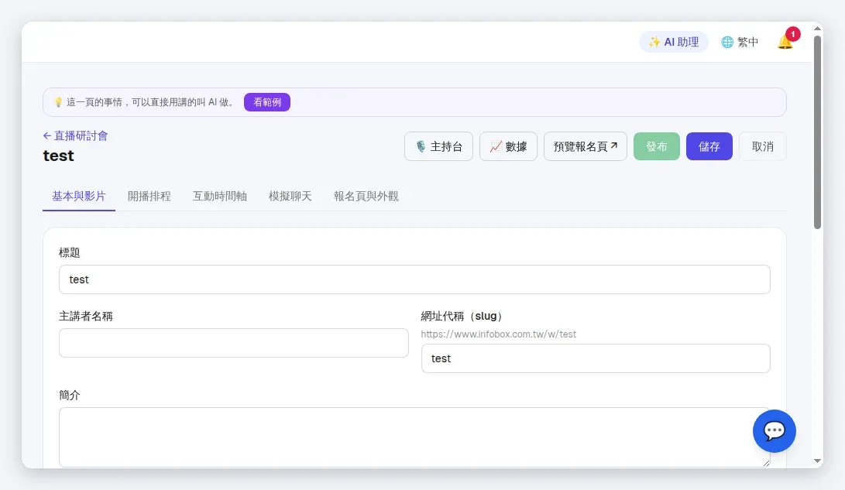
Task: Switch to the 開播排程 tab
Action: (149, 197)
